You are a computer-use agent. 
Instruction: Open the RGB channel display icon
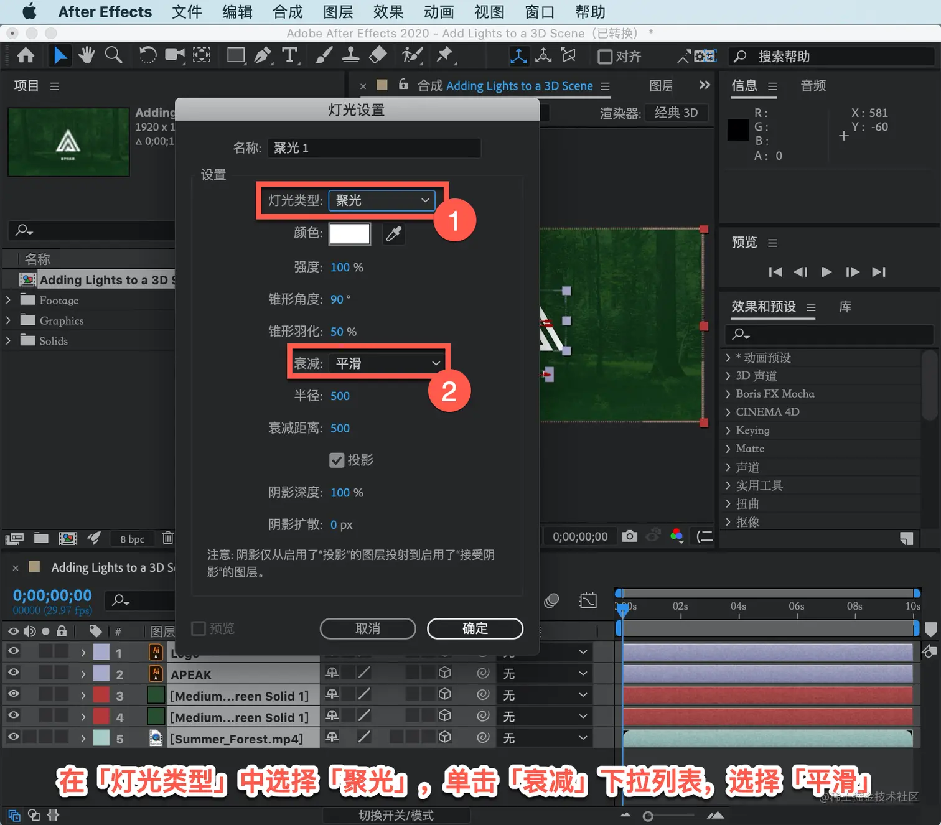[x=677, y=536]
